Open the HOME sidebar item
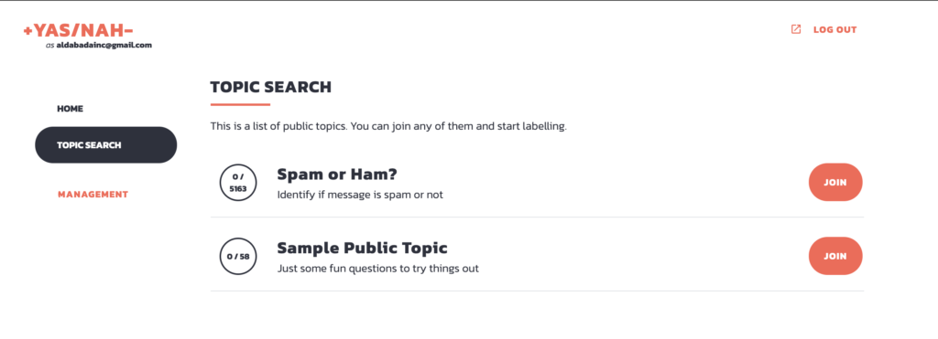Image resolution: width=938 pixels, height=339 pixels. coord(70,109)
